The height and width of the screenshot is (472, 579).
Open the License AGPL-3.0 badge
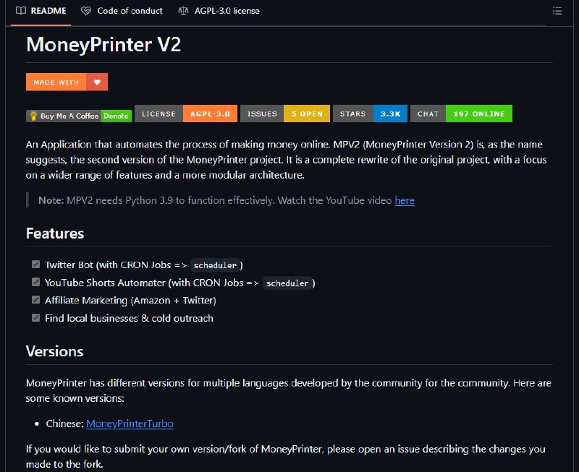point(186,113)
